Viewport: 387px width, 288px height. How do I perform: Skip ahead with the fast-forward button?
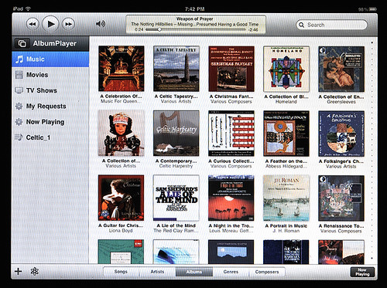68,24
